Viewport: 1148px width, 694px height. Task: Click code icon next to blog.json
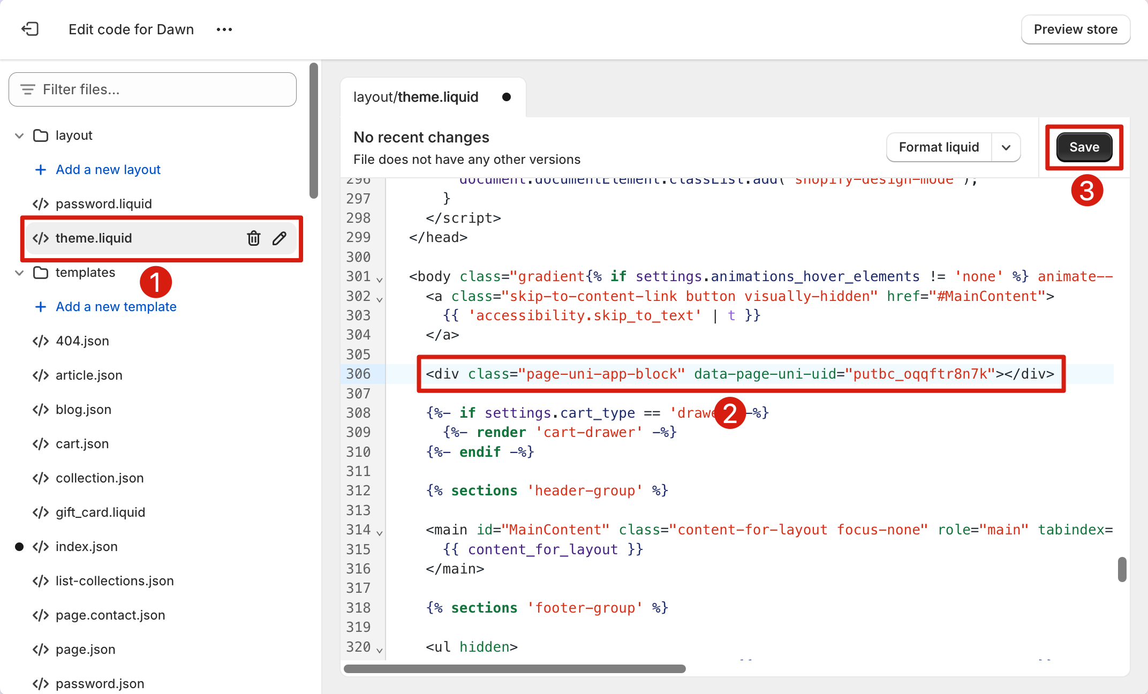pos(41,410)
